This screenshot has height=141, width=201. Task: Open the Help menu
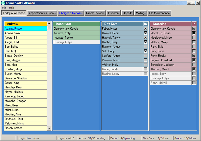[x=12, y=8]
